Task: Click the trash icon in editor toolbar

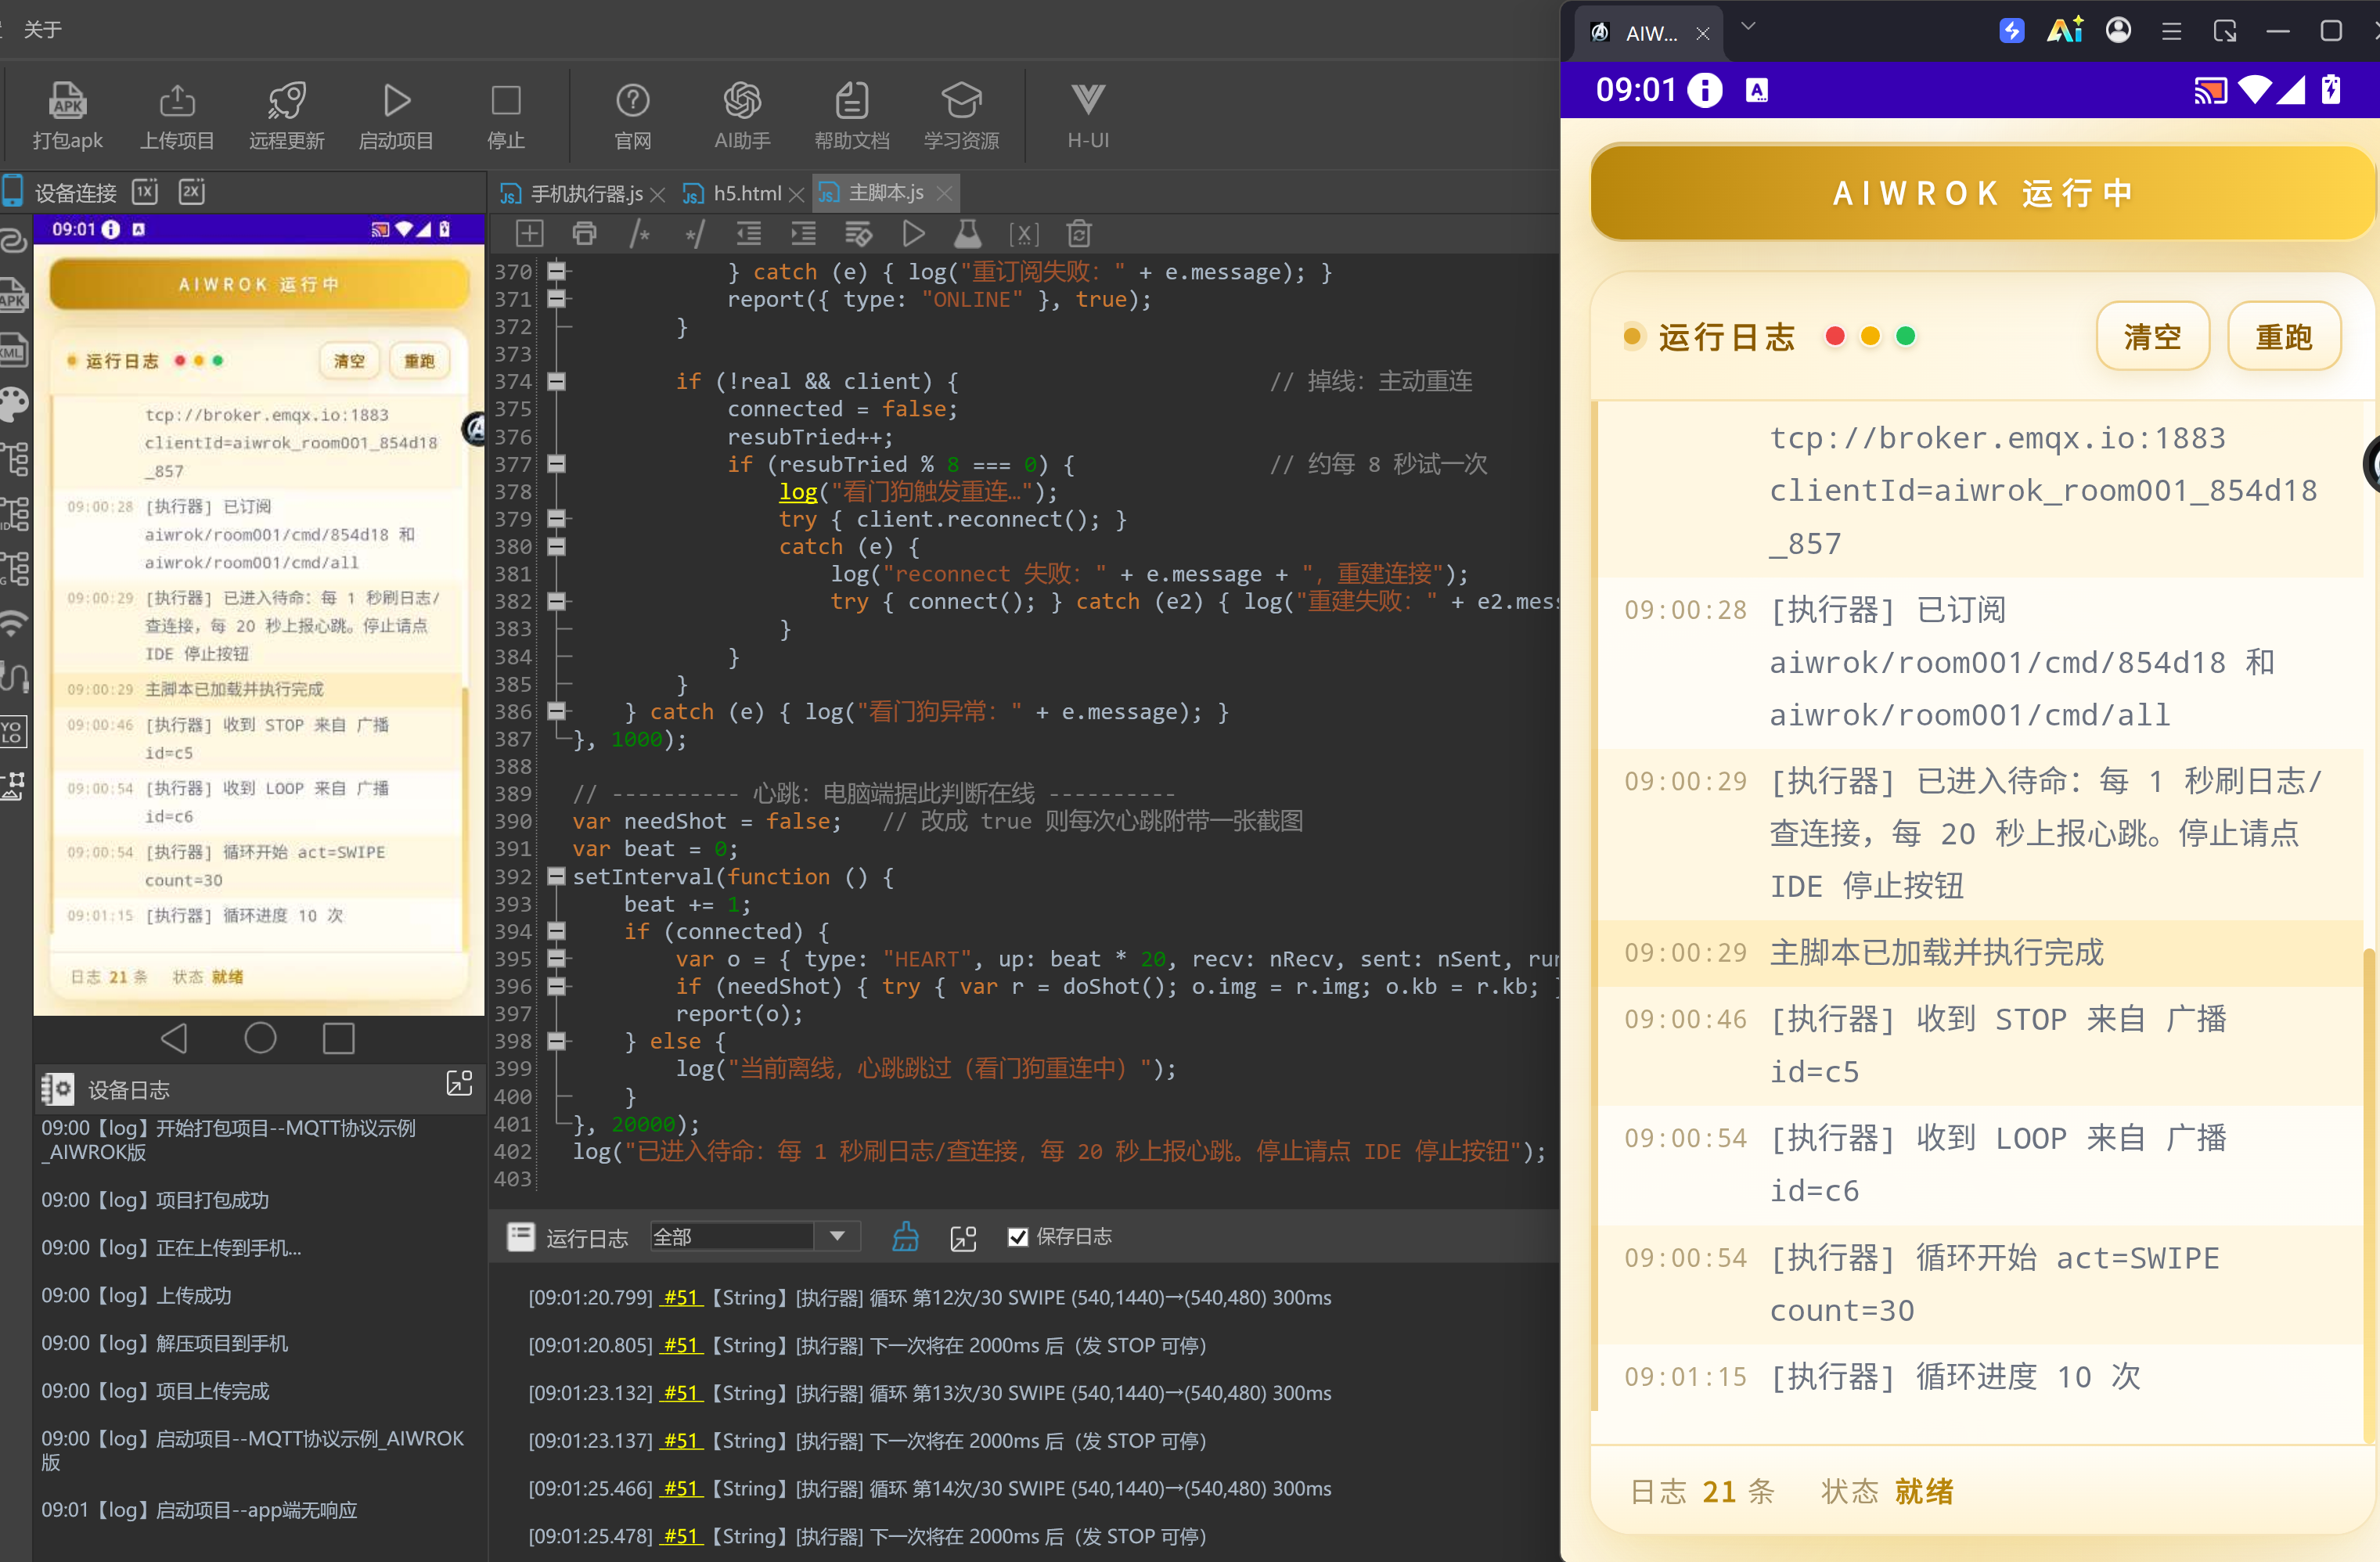Action: 1078,234
